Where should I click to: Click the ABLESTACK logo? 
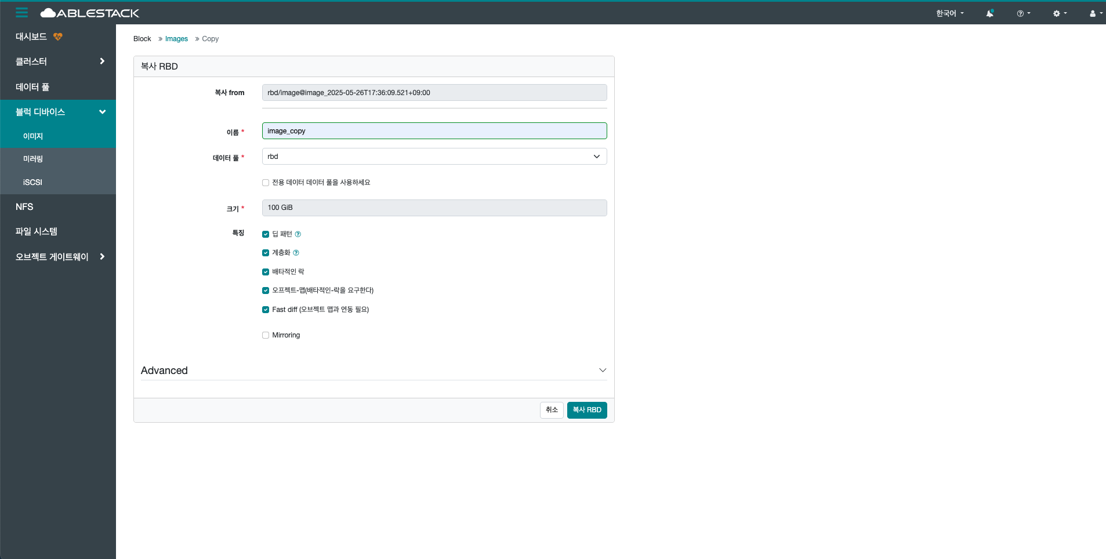click(x=90, y=13)
